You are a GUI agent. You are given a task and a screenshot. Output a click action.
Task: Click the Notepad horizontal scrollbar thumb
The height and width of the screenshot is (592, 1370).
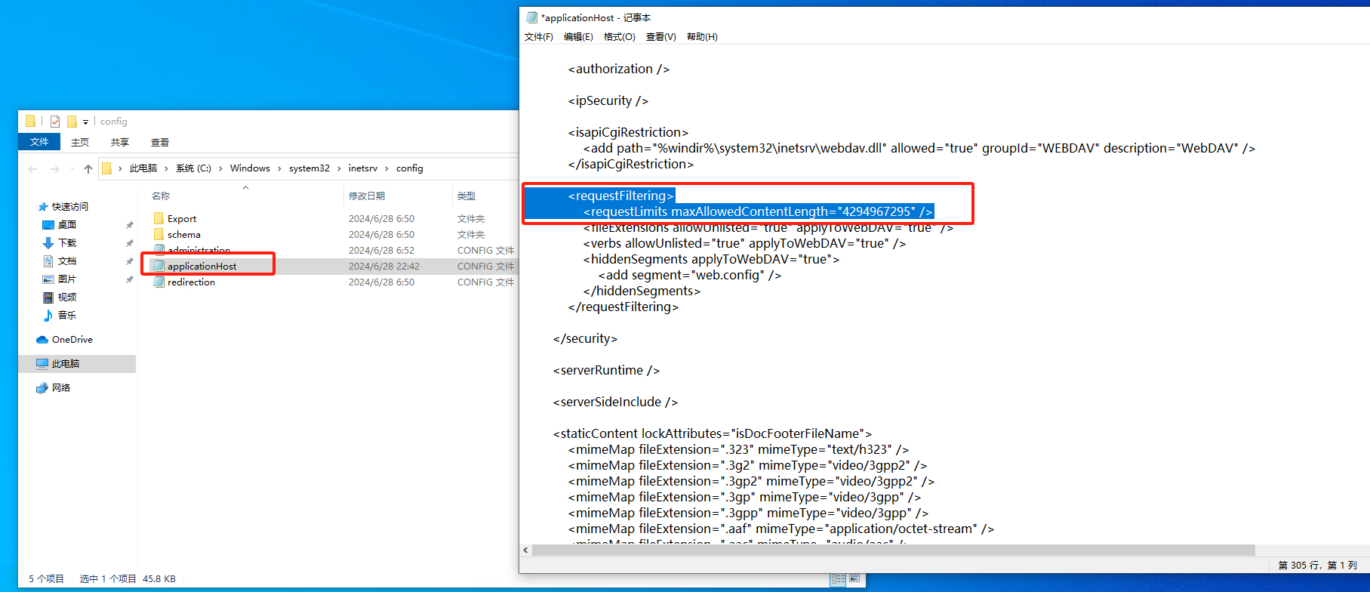[x=894, y=550]
